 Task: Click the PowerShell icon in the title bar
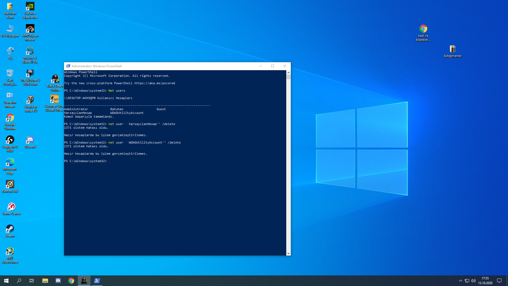pos(68,66)
